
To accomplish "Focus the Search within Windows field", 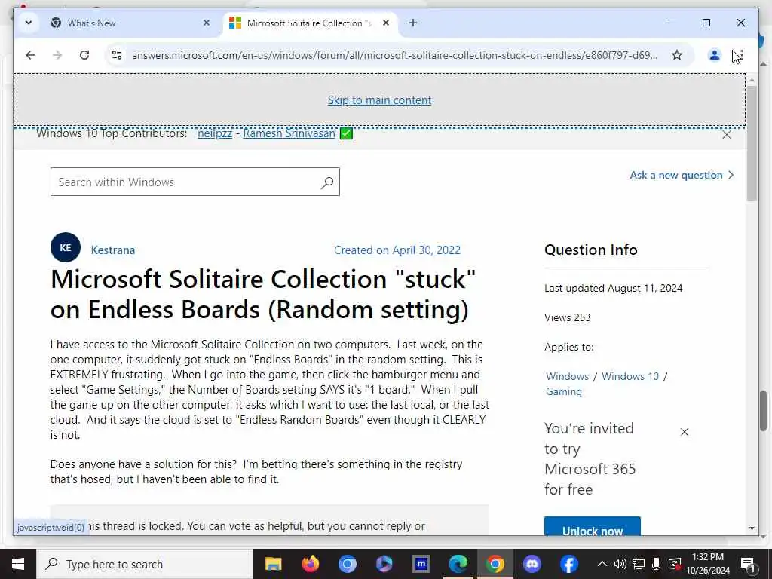I will (195, 182).
